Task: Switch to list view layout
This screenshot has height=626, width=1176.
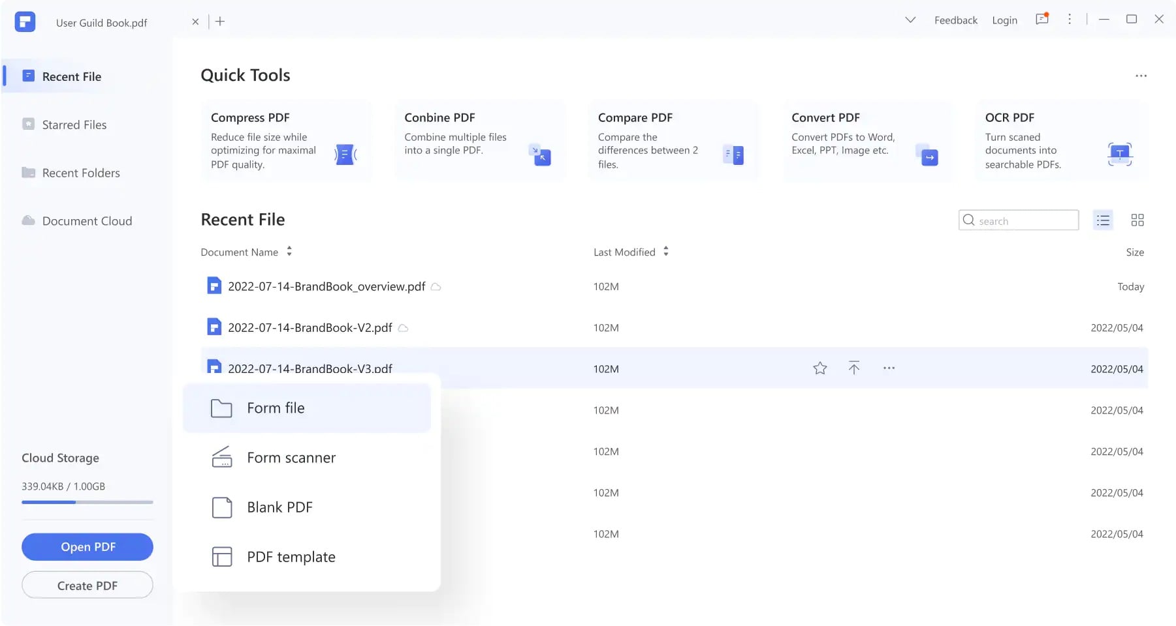Action: click(1103, 220)
